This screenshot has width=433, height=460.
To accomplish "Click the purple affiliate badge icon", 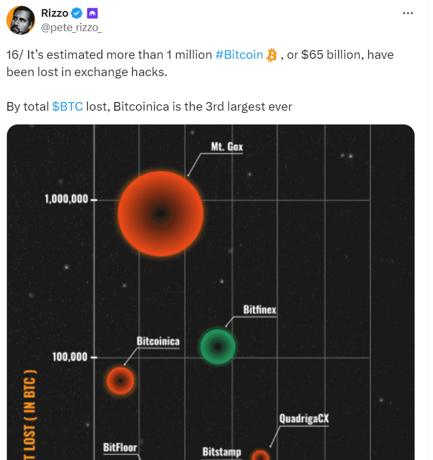I will coord(92,13).
